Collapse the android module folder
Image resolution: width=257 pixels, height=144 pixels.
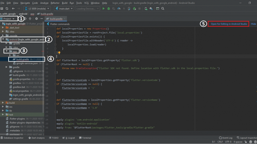point(3,39)
